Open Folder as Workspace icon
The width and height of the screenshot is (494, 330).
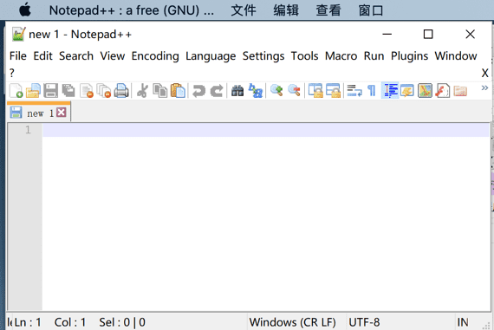pyautogui.click(x=460, y=91)
